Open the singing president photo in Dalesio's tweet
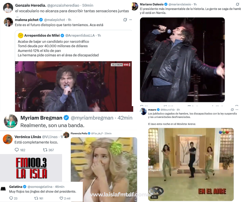This screenshot has width=241, height=202. click(x=182, y=60)
